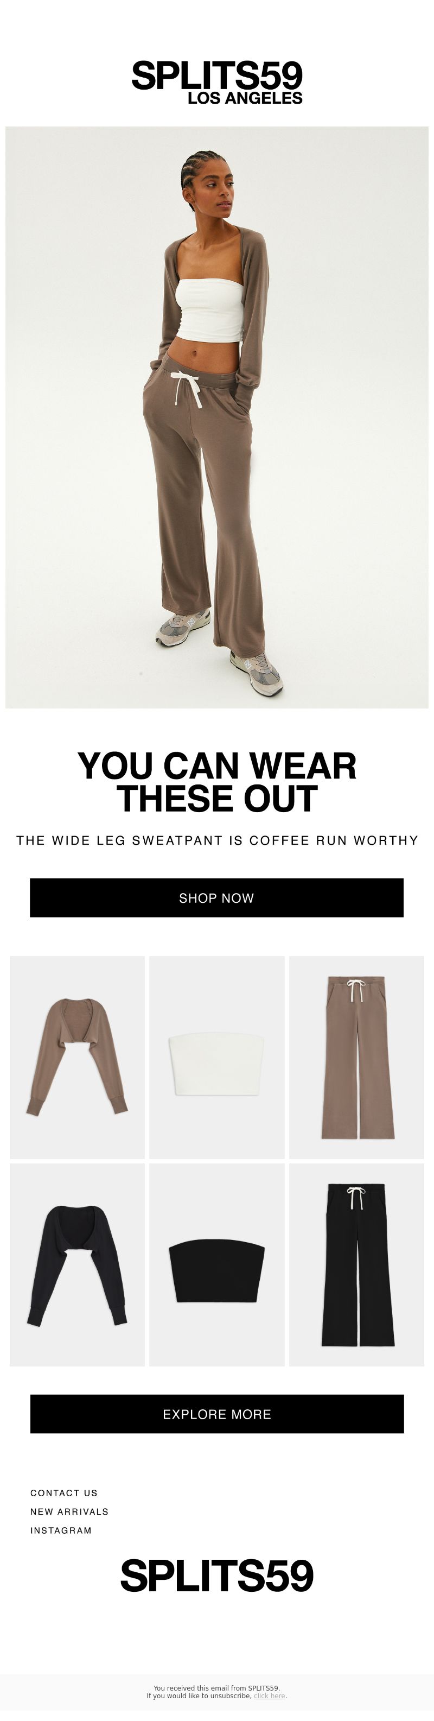Image resolution: width=434 pixels, height=1721 pixels.
Task: View the black shrug cardigan product
Action: 77,1265
